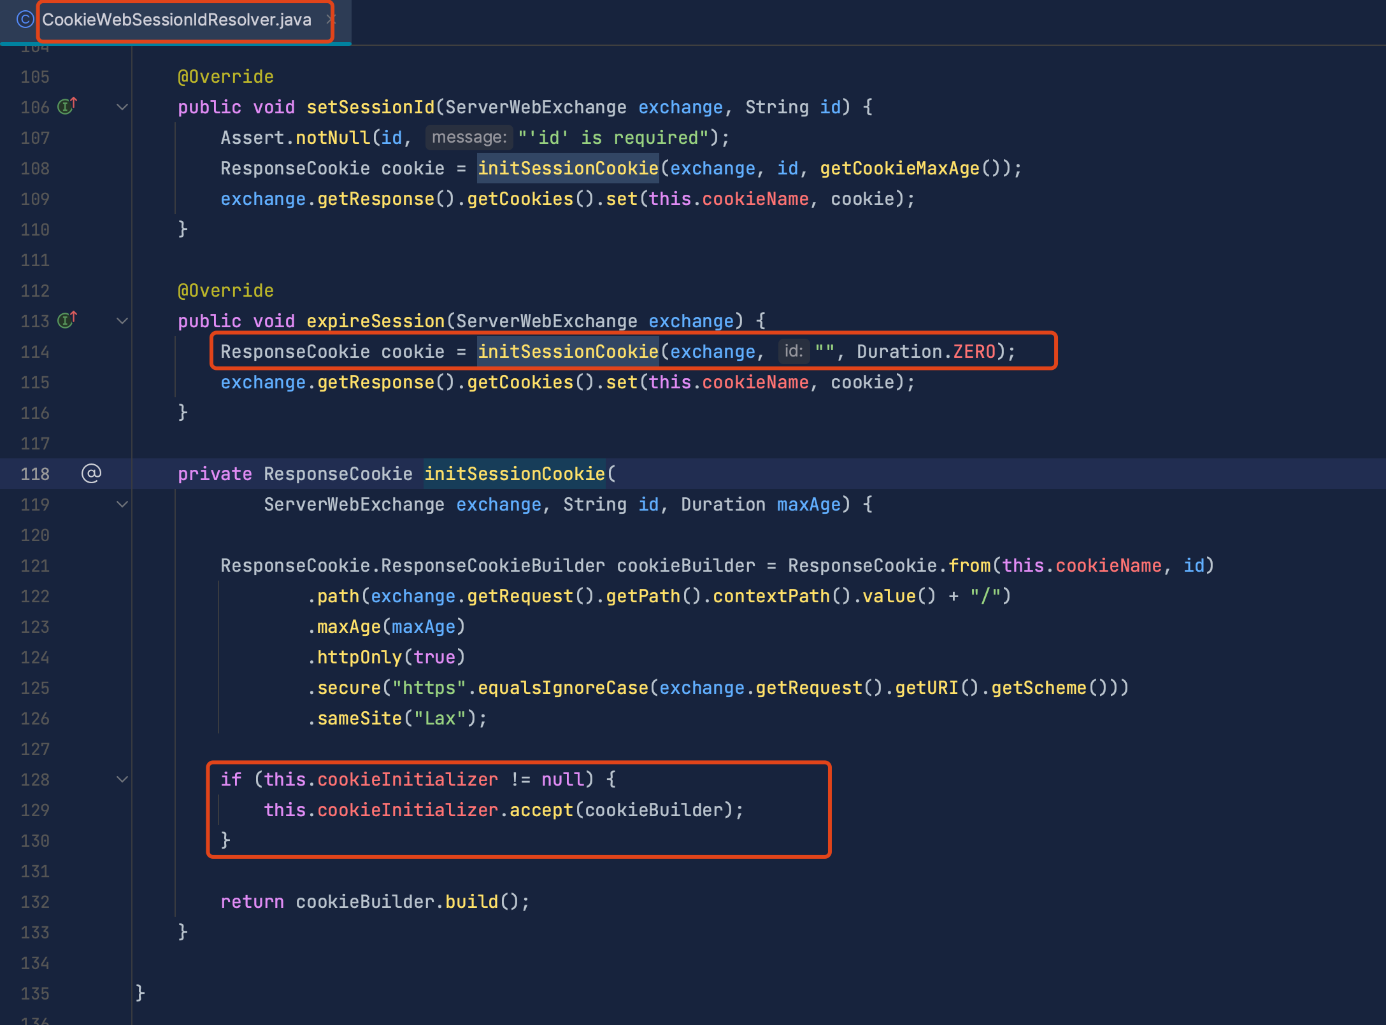
Task: Click the expireSession method name
Action: pos(376,321)
